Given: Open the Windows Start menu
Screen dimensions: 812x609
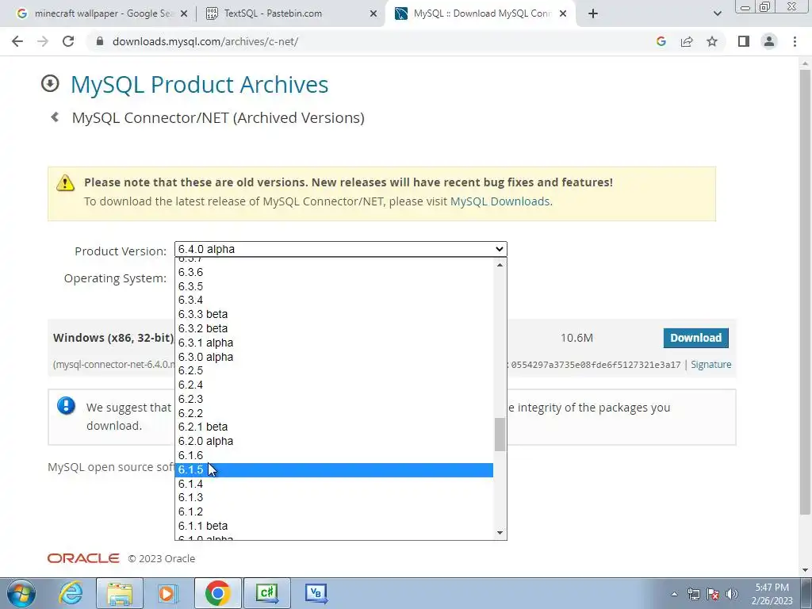Looking at the screenshot, I should pyautogui.click(x=21, y=593).
